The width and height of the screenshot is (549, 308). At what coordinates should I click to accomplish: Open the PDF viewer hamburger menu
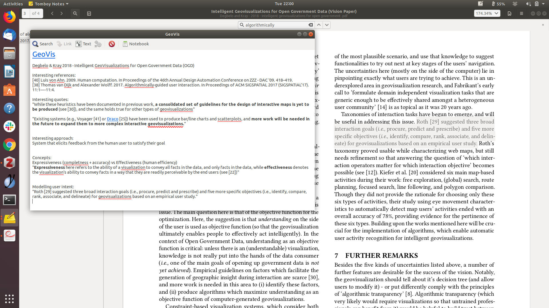point(521,13)
